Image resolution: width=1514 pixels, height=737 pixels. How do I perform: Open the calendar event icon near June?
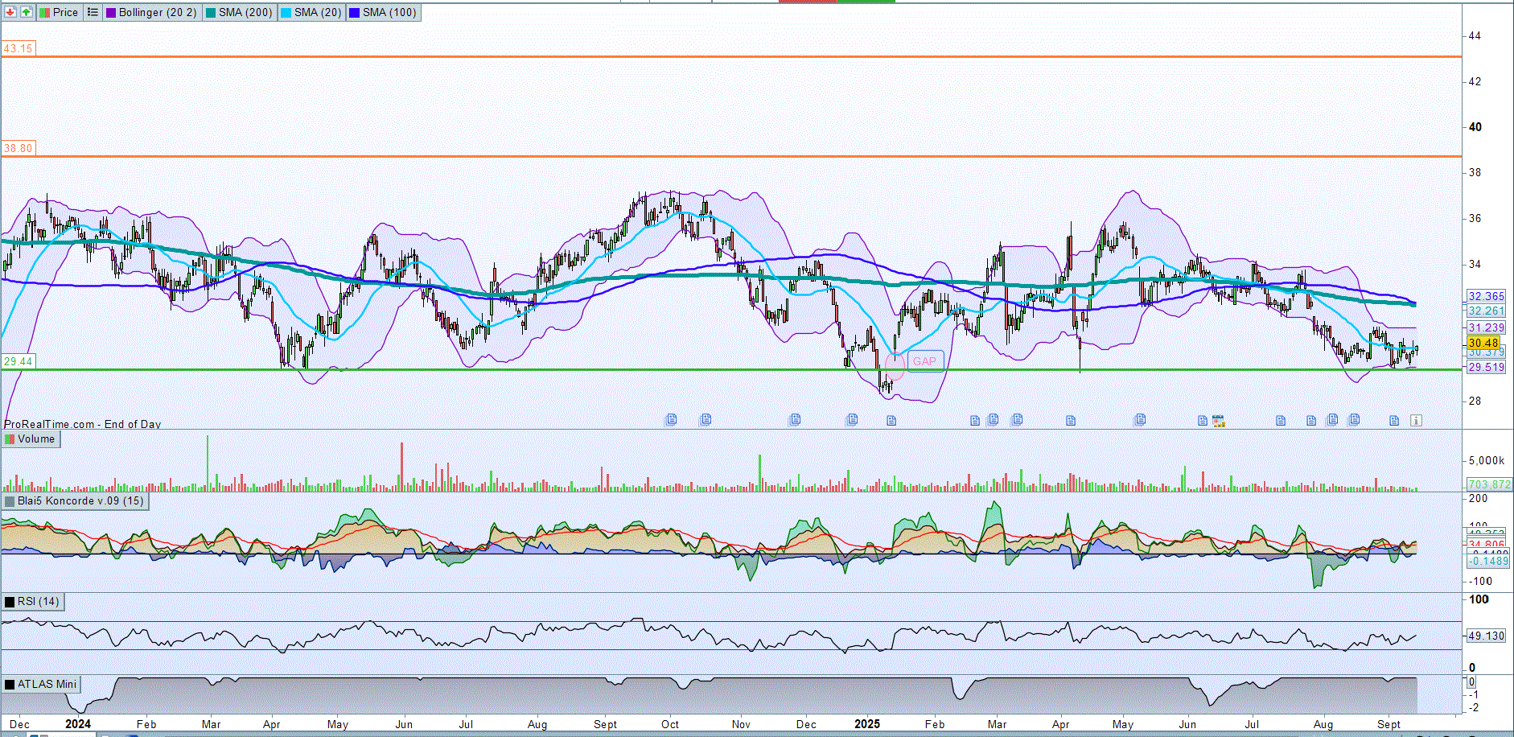1218,421
